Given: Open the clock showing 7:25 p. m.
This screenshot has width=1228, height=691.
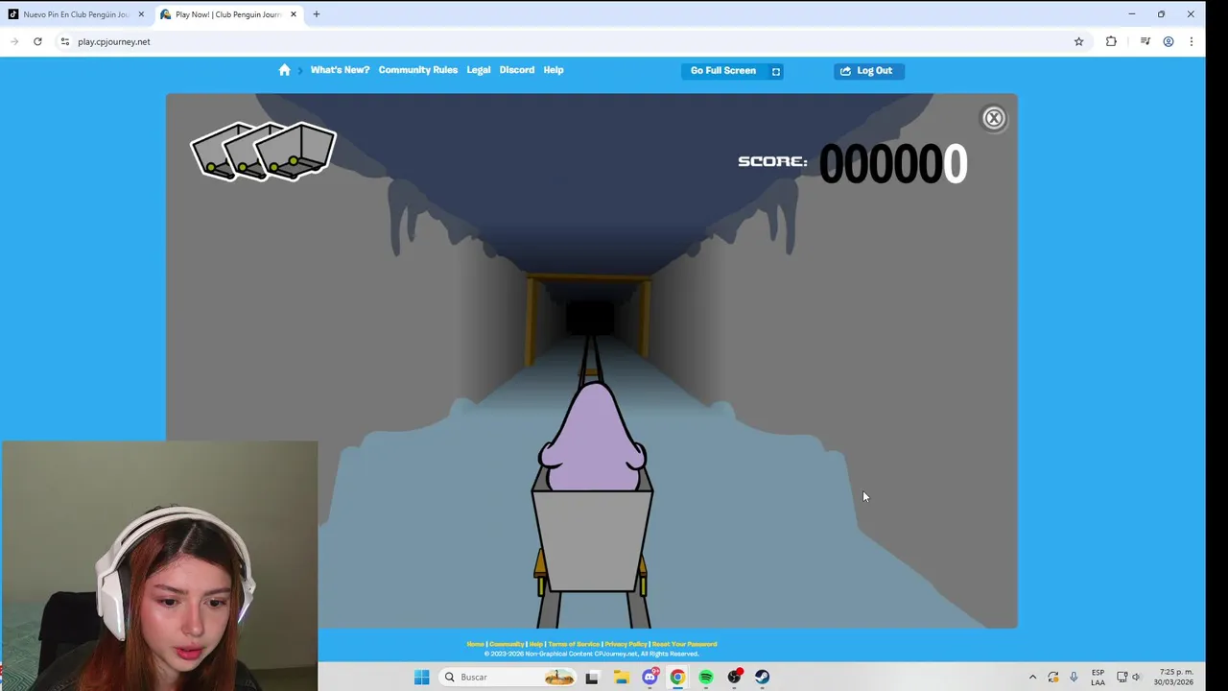Looking at the screenshot, I should [x=1175, y=677].
